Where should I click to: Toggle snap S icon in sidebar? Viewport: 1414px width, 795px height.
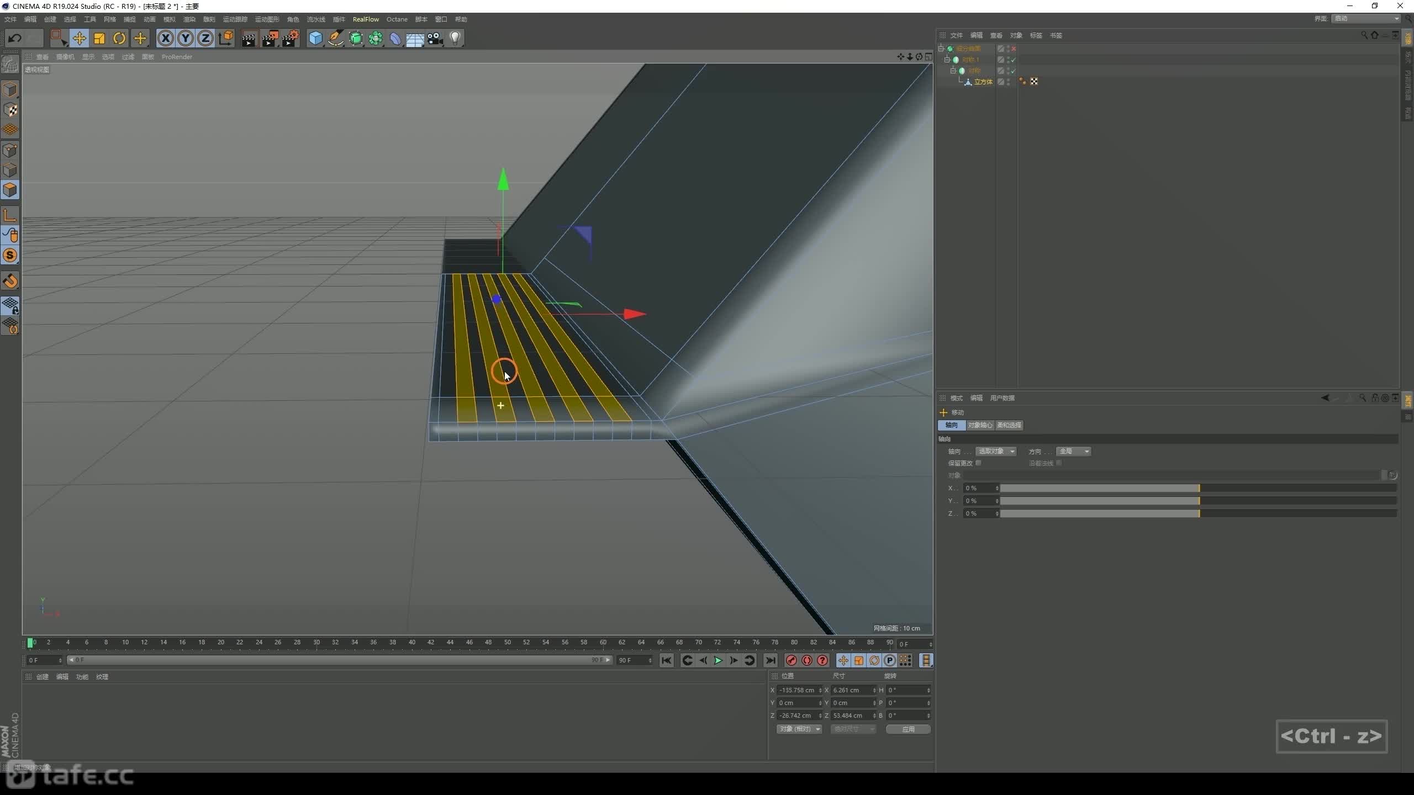(10, 255)
